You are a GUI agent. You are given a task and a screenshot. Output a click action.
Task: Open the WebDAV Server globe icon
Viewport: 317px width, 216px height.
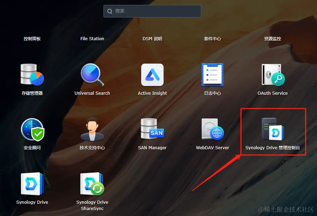[x=212, y=129]
